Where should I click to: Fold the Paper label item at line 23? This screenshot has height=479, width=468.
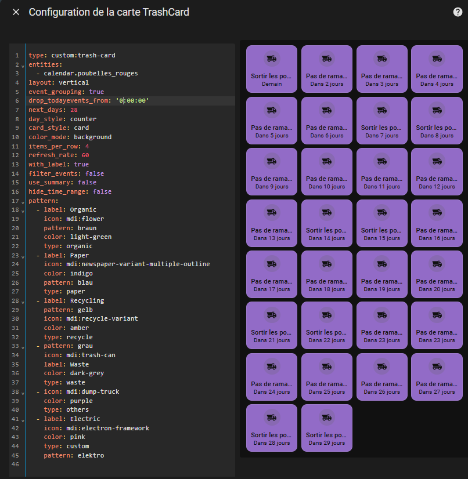(x=23, y=256)
